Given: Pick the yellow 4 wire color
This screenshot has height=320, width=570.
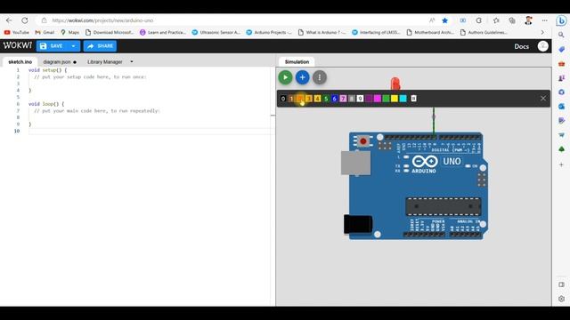Looking at the screenshot, I should coord(317,99).
